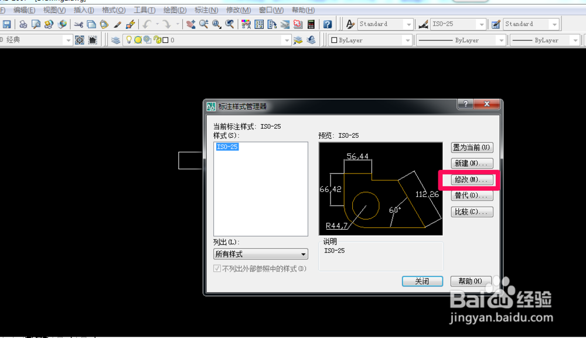The image size is (586, 338).
Task: Click the Undo arrow icon
Action: pos(146,25)
